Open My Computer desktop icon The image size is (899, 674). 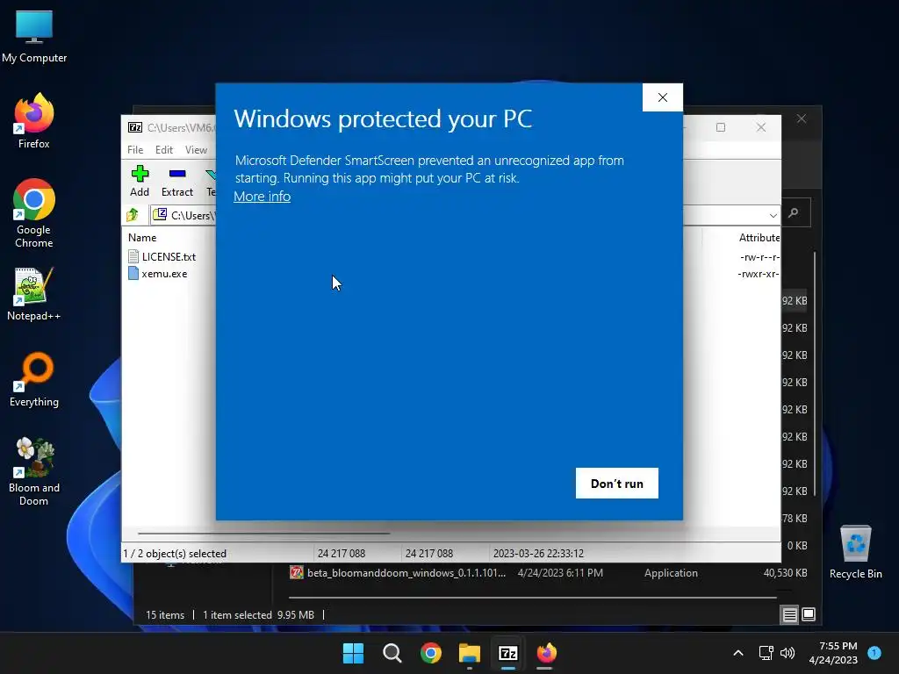[x=34, y=36]
